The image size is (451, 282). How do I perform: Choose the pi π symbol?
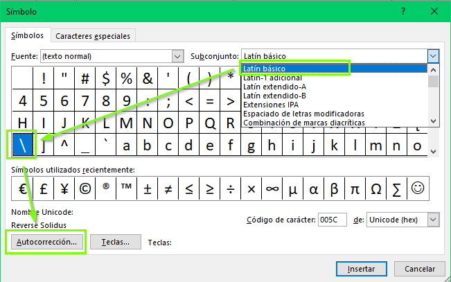click(355, 188)
